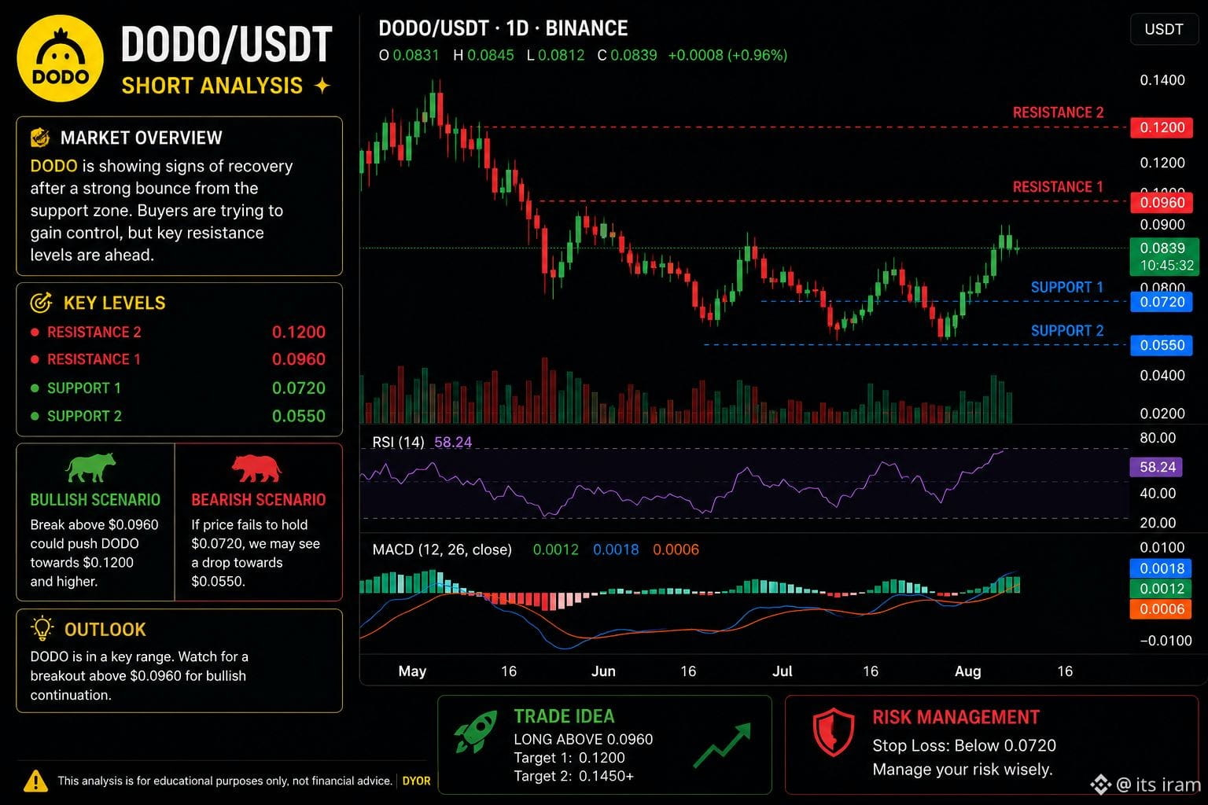Click the Target 2: 0.1450+ line
The width and height of the screenshot is (1208, 805).
click(x=574, y=777)
